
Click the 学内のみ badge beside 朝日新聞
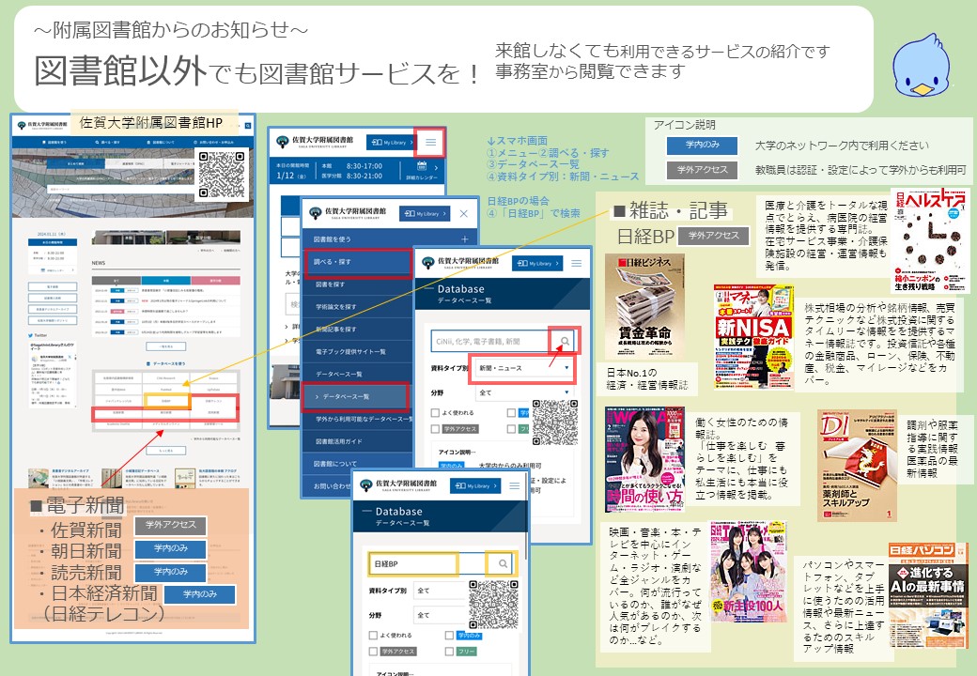(171, 548)
